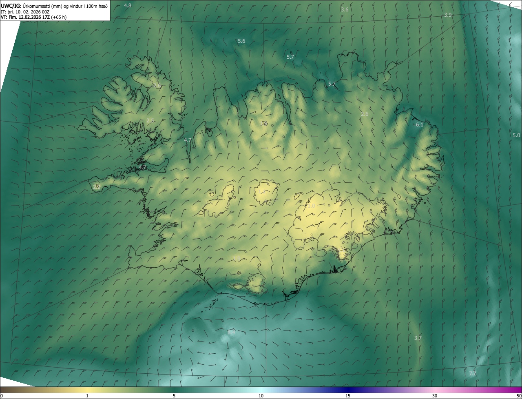Click the 3.6 value label on the map
Screen dimensions: 522x399
coord(345,9)
